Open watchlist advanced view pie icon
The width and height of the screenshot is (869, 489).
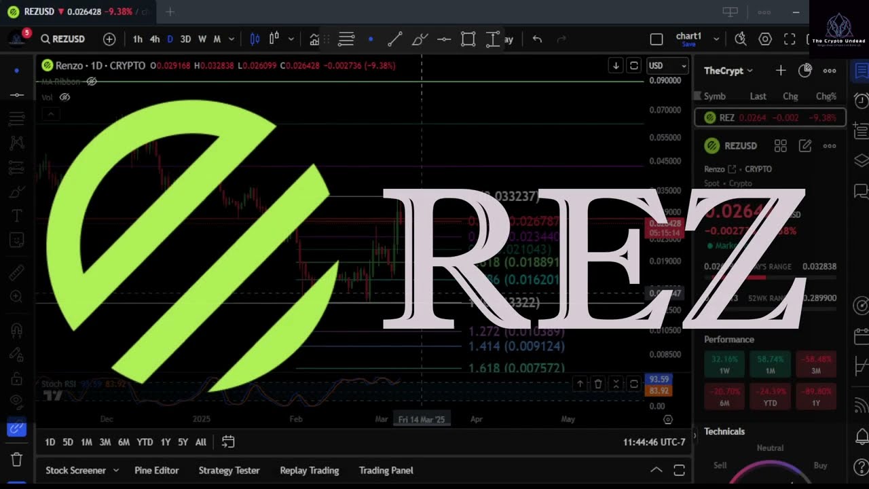[x=805, y=71]
